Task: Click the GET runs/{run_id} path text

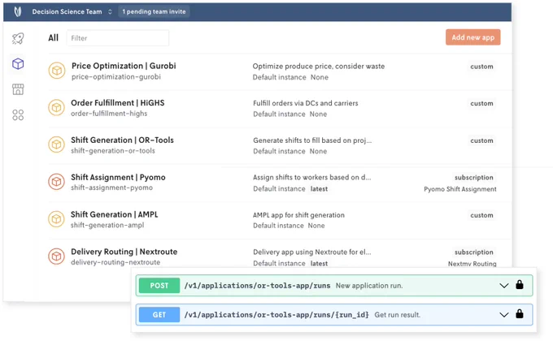Action: coord(276,315)
